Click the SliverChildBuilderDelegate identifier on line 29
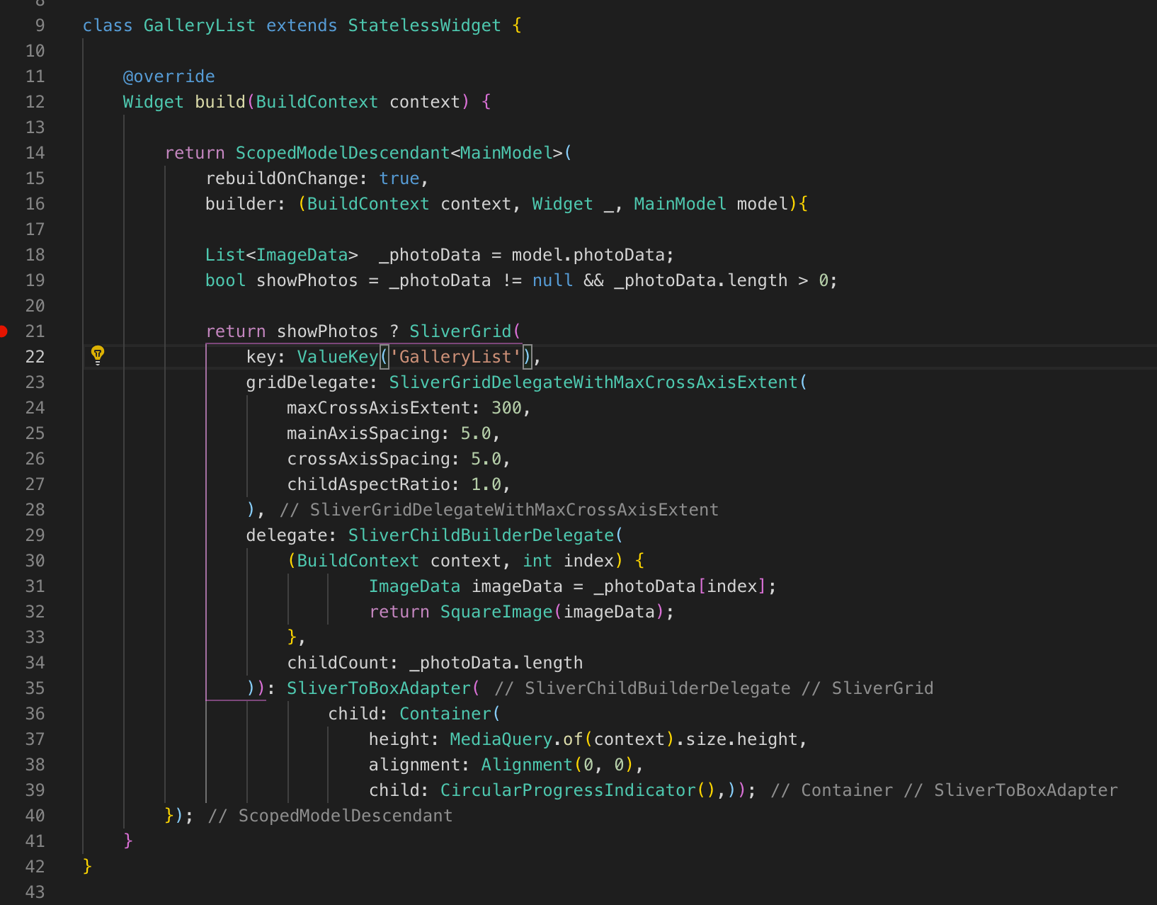 click(x=483, y=535)
